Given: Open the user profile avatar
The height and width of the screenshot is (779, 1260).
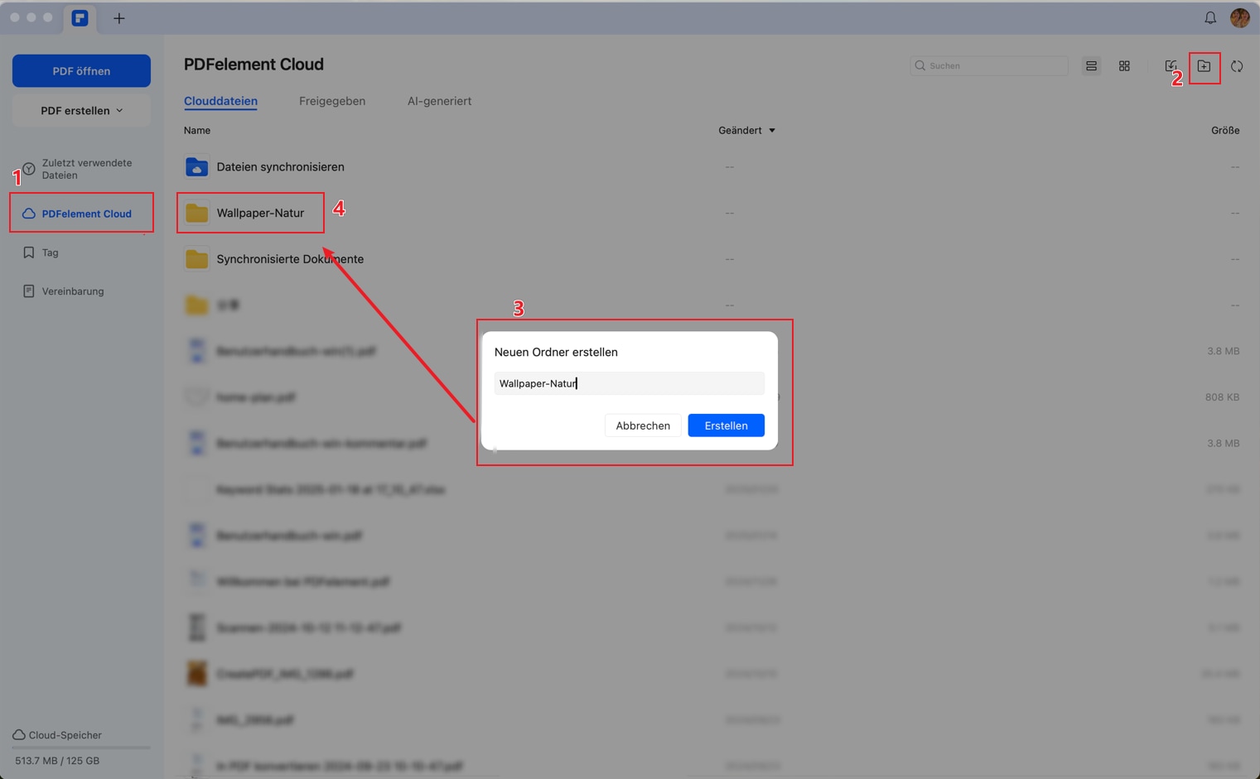Looking at the screenshot, I should click(x=1240, y=17).
